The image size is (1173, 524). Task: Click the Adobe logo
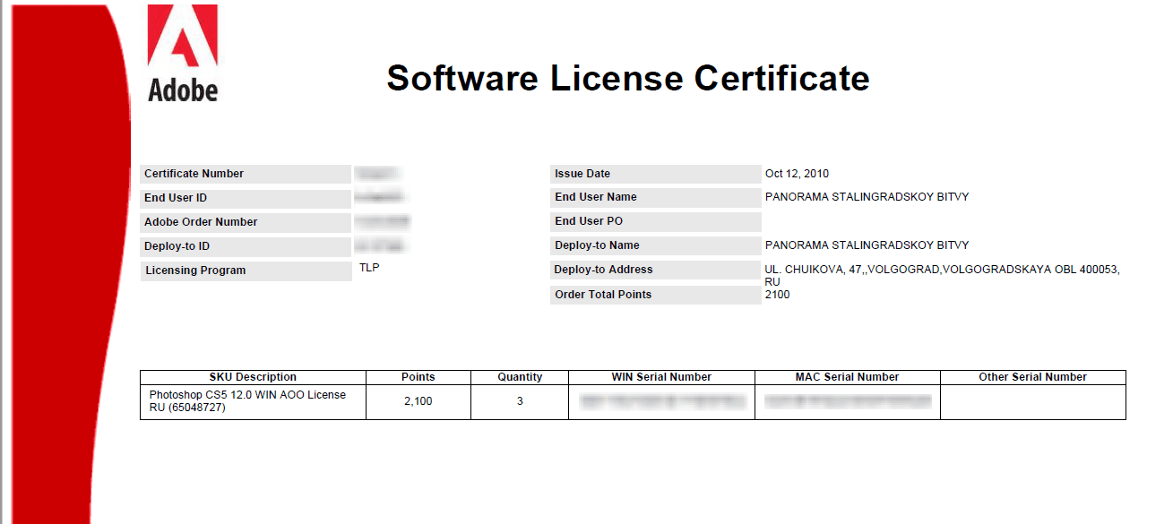pos(183,53)
